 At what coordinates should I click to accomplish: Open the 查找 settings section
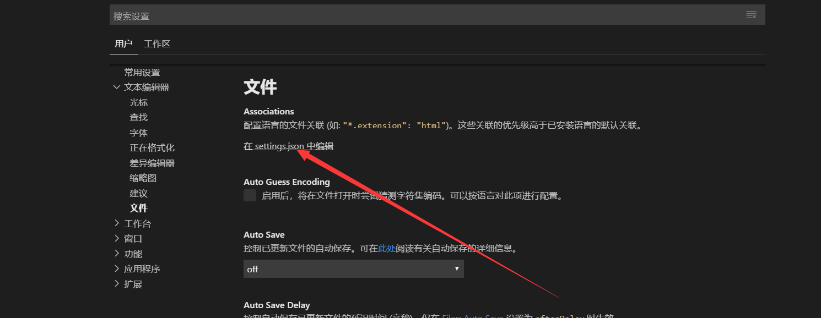(x=138, y=117)
